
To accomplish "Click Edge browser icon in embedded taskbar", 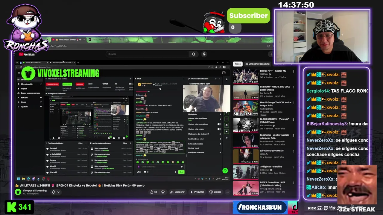I will (28, 179).
